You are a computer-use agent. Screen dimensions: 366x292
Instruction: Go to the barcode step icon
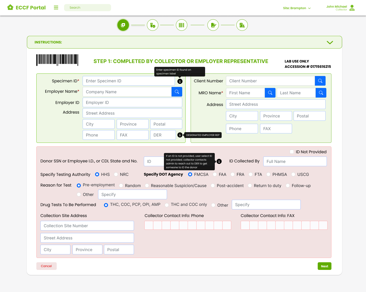click(x=181, y=25)
